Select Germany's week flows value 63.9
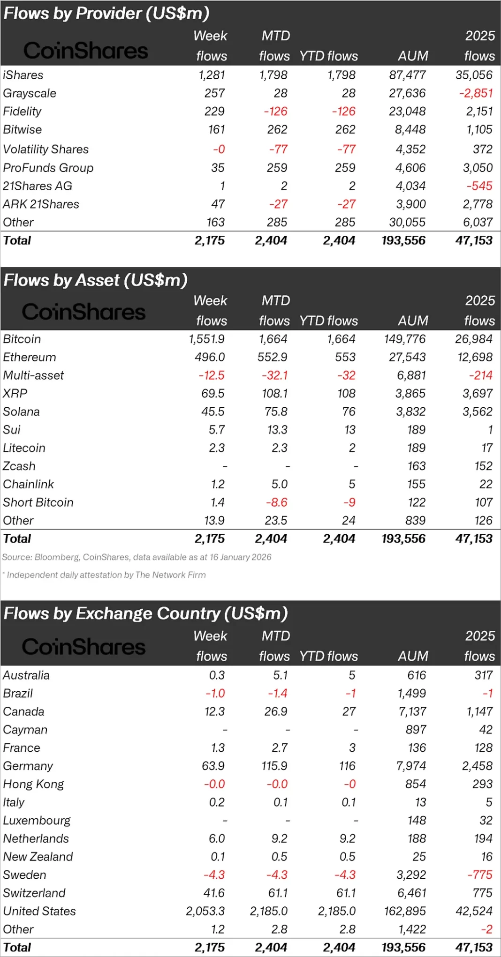The width and height of the screenshot is (501, 957). click(x=213, y=766)
